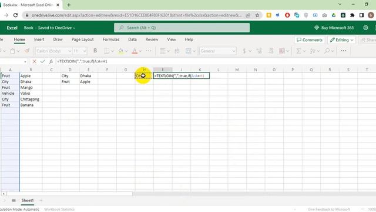Apply the yellow fill color
376x212 pixels.
tap(120, 51)
